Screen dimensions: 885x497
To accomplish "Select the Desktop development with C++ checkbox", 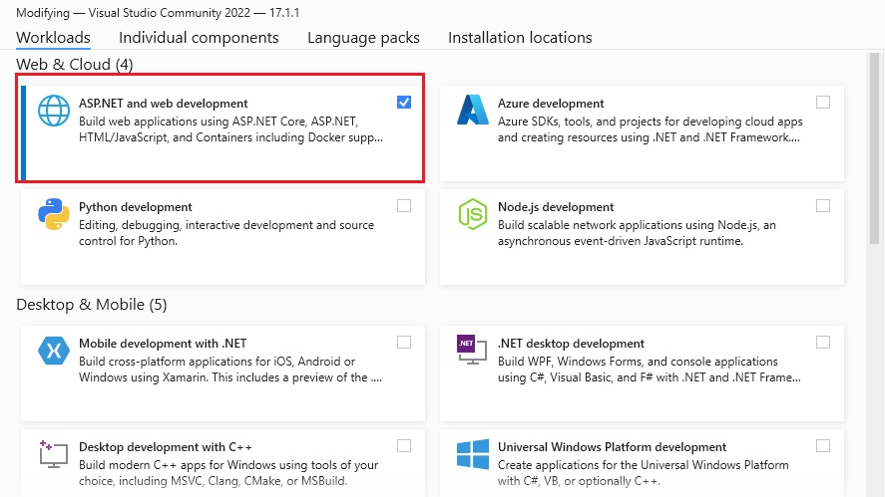I will 404,446.
